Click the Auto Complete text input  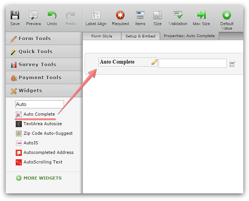[x=192, y=63]
